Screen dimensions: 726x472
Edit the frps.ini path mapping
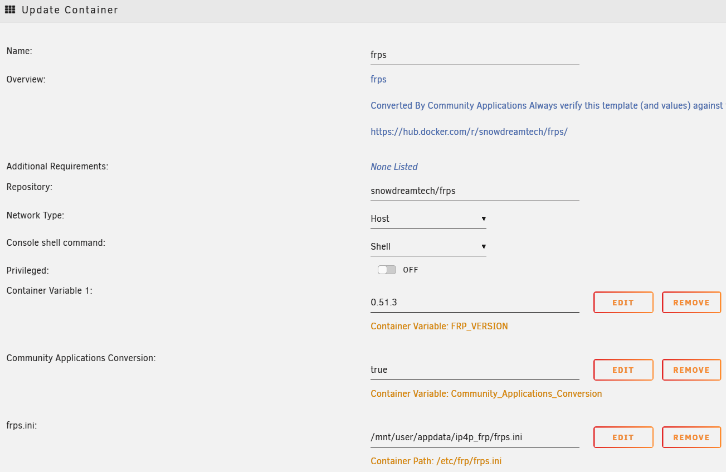tap(623, 437)
